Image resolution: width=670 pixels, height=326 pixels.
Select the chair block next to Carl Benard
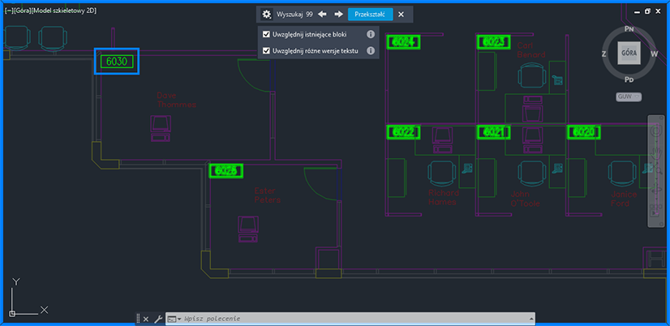click(532, 74)
